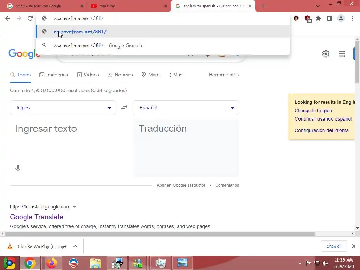Open a new browser tab
Screen dimensions: 360x270
(263, 6)
